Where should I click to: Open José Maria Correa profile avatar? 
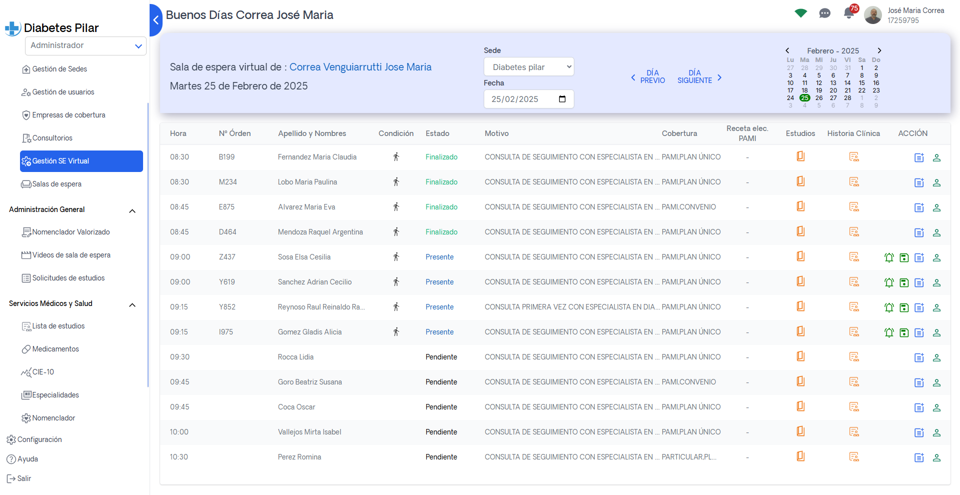(x=873, y=15)
